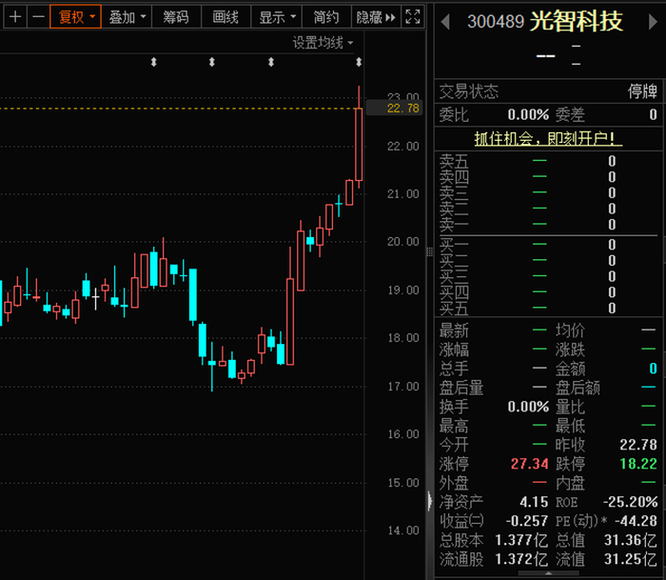Screen dimensions: 666x580
Task: Go to previous stock arrow
Action: [x=445, y=21]
